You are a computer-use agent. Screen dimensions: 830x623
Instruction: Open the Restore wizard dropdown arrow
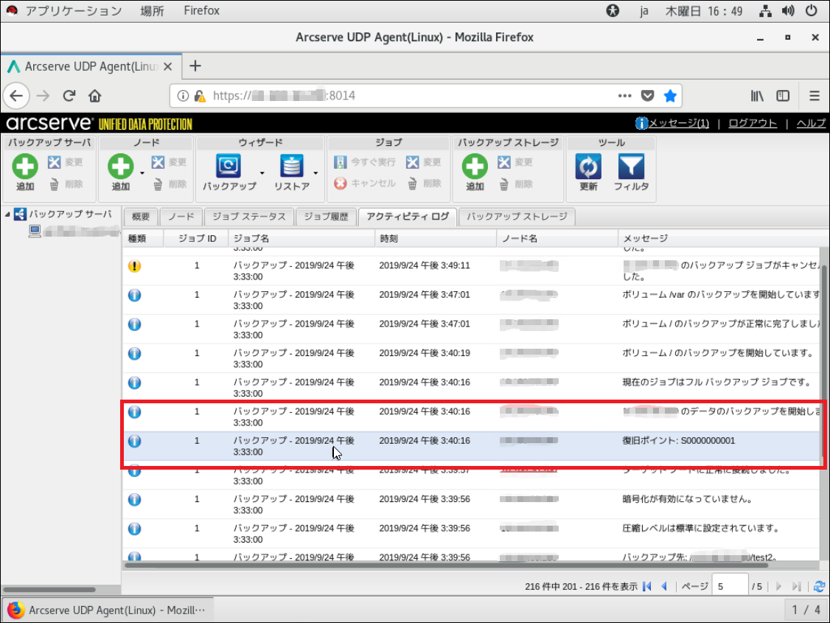pyautogui.click(x=315, y=173)
